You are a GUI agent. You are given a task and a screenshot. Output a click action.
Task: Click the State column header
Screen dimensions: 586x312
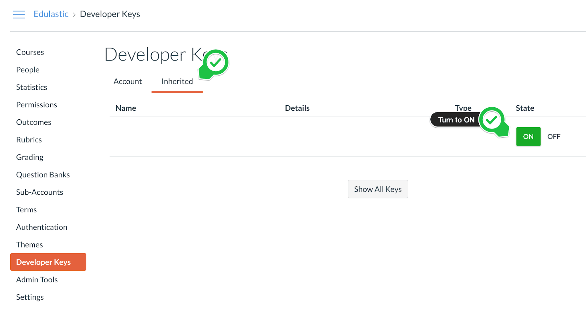click(x=525, y=108)
